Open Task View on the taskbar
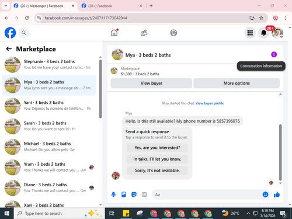The width and height of the screenshot is (292, 219). pyautogui.click(x=112, y=214)
